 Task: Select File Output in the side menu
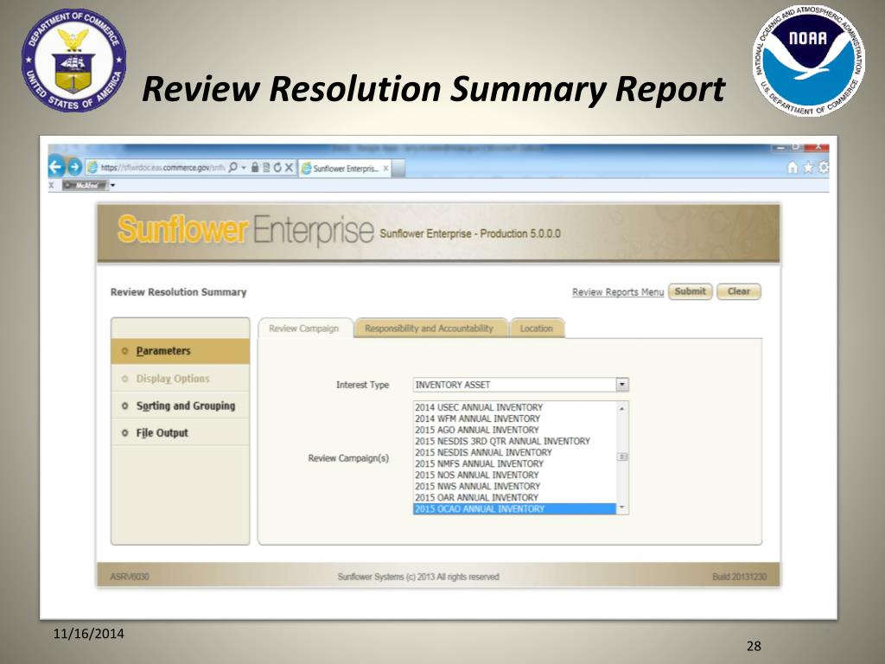(x=180, y=432)
